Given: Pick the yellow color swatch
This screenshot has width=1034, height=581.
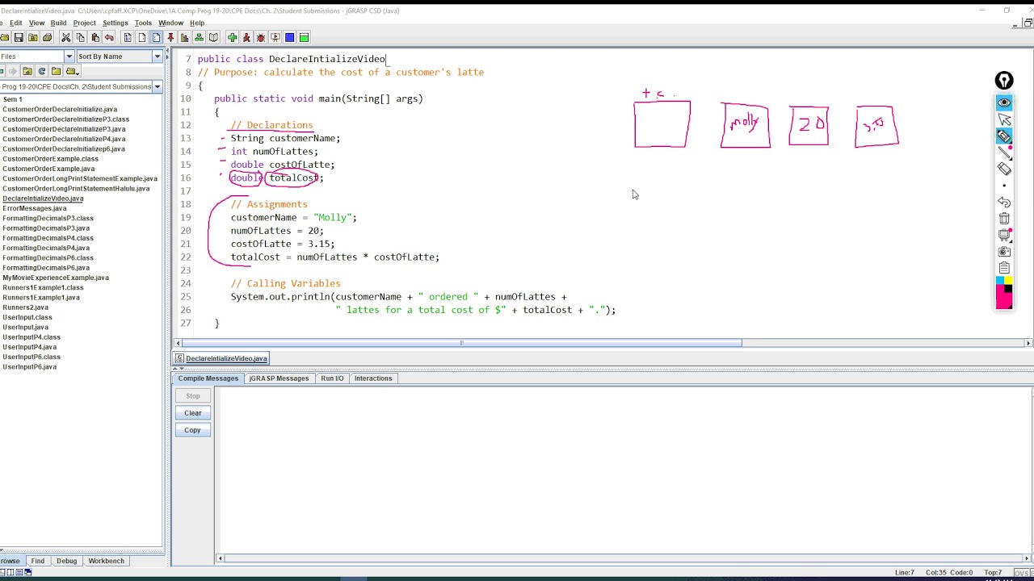Looking at the screenshot, I should 1008,280.
